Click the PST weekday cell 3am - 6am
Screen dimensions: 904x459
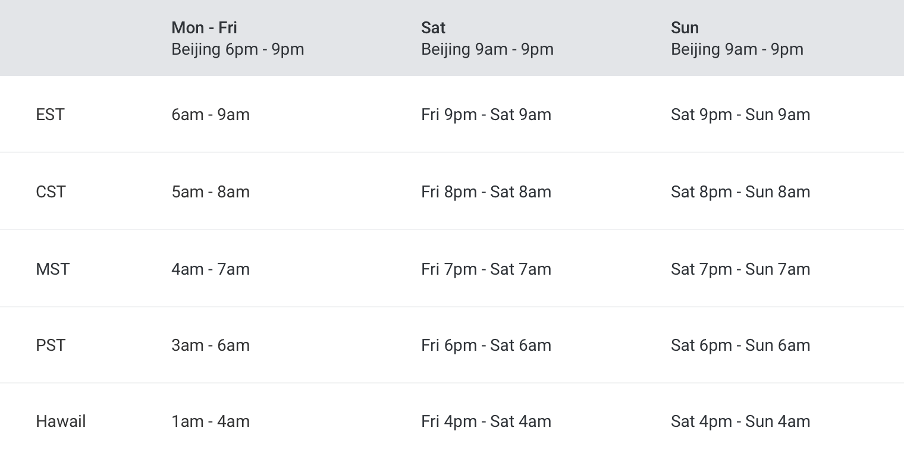(211, 345)
